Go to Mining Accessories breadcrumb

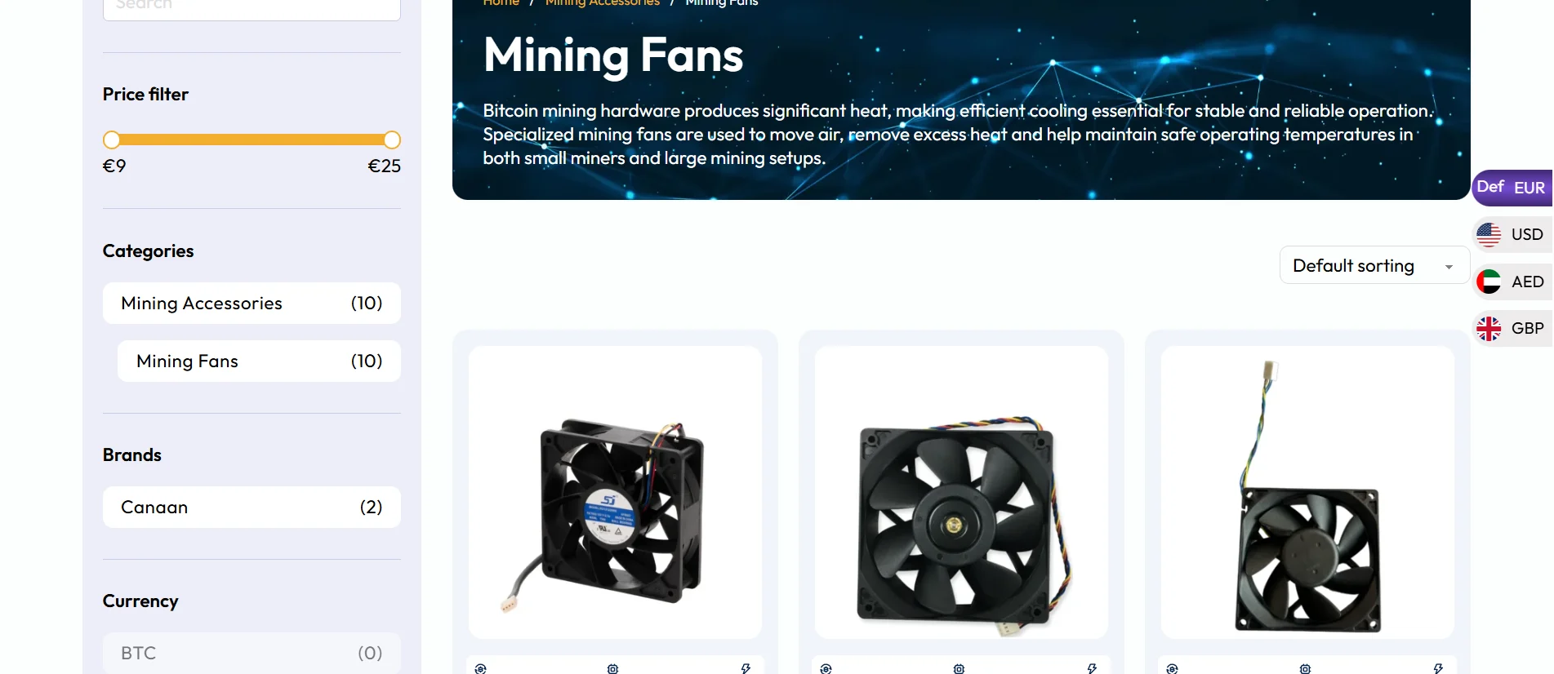(602, 2)
